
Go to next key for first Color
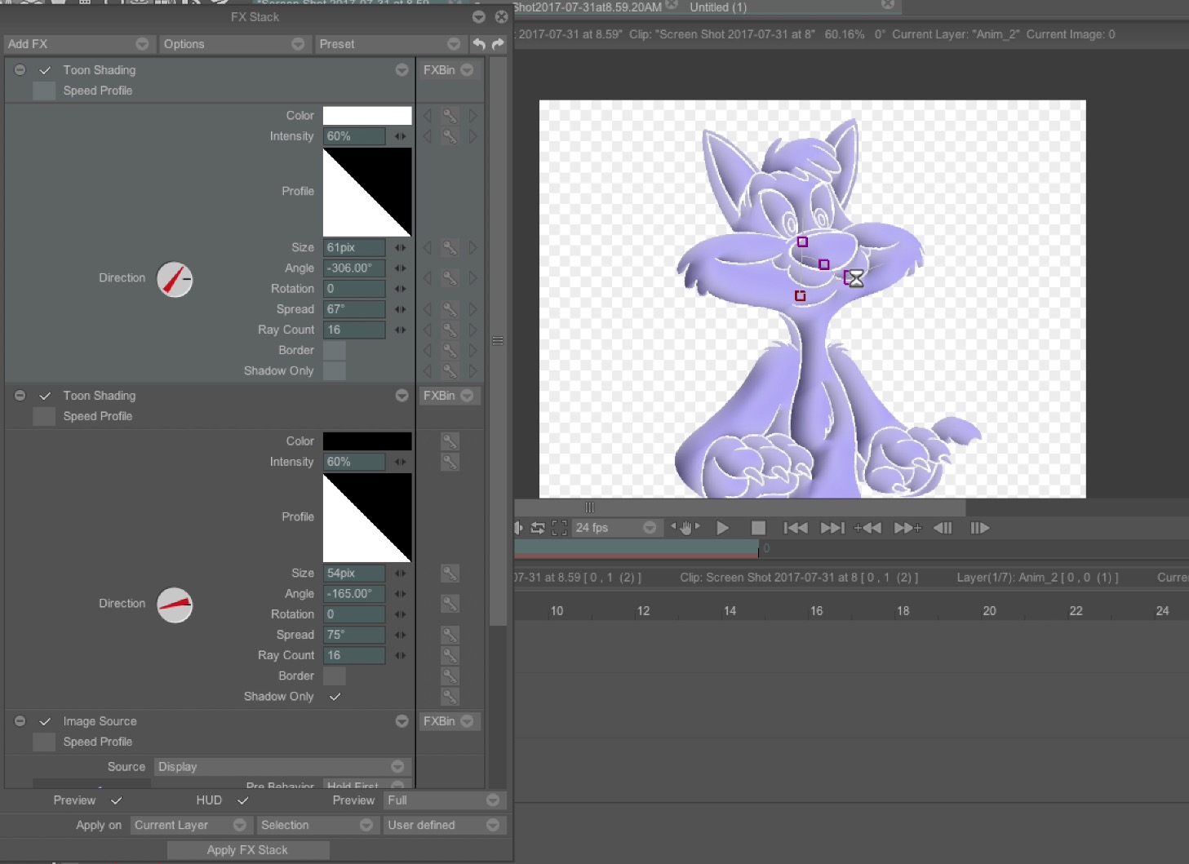(x=472, y=116)
